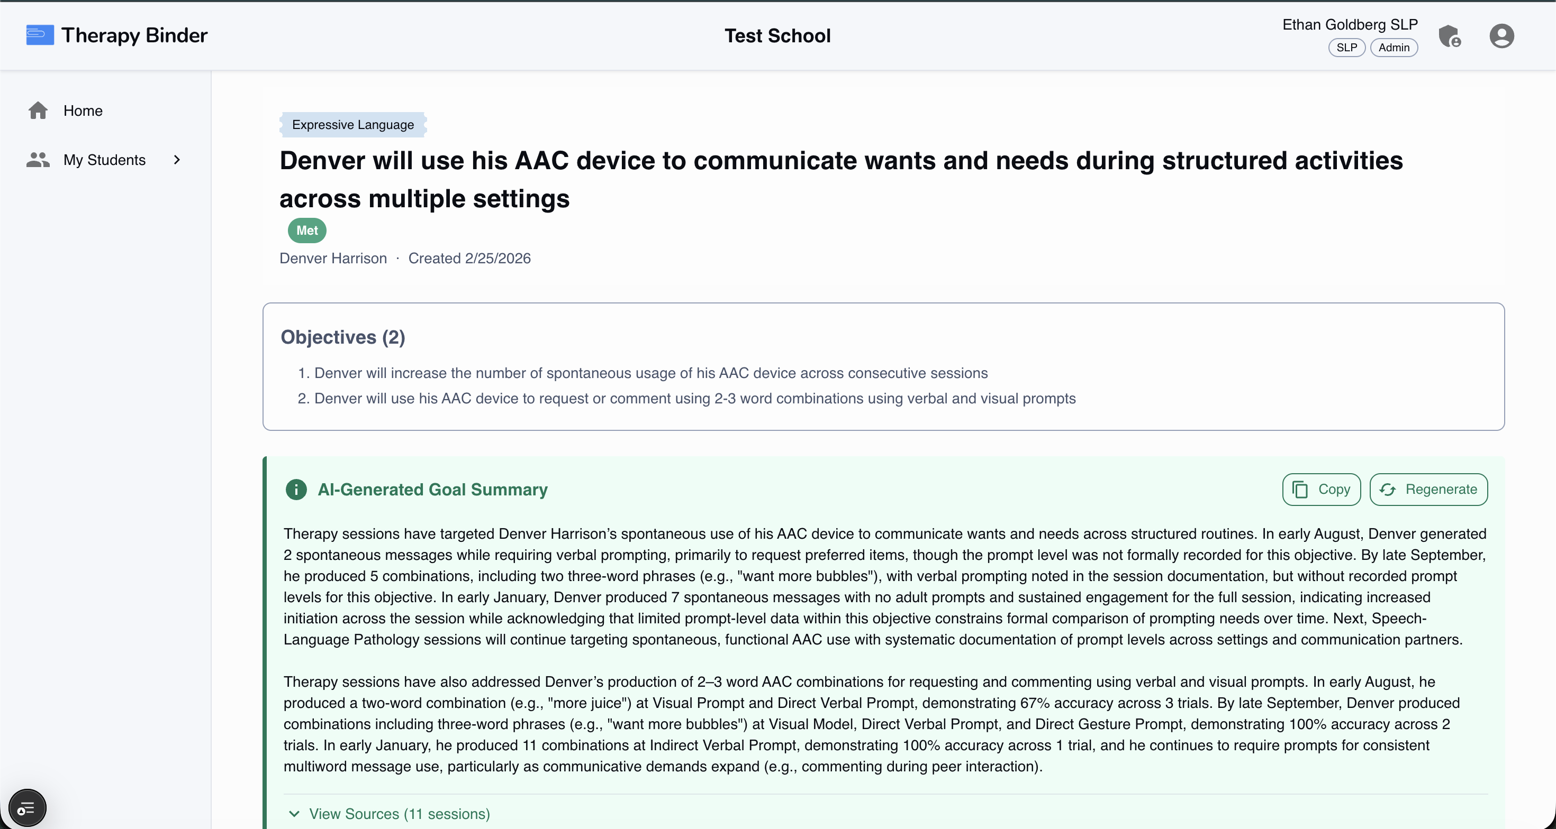Click the Home house icon
The width and height of the screenshot is (1556, 829).
tap(38, 110)
